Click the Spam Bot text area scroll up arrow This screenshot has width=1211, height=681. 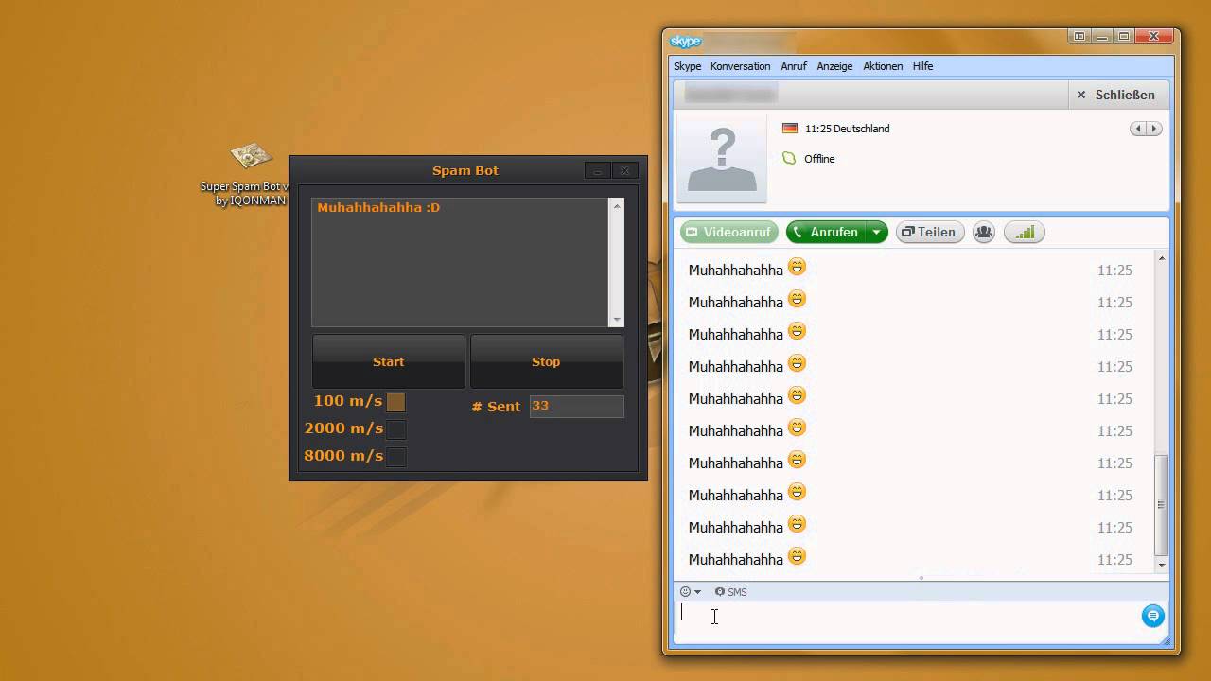coord(617,205)
